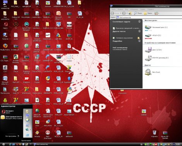The height and width of the screenshot is (146, 182).
Task: Select the Ulead GIF Animator 5 icon
Action: [37, 113]
